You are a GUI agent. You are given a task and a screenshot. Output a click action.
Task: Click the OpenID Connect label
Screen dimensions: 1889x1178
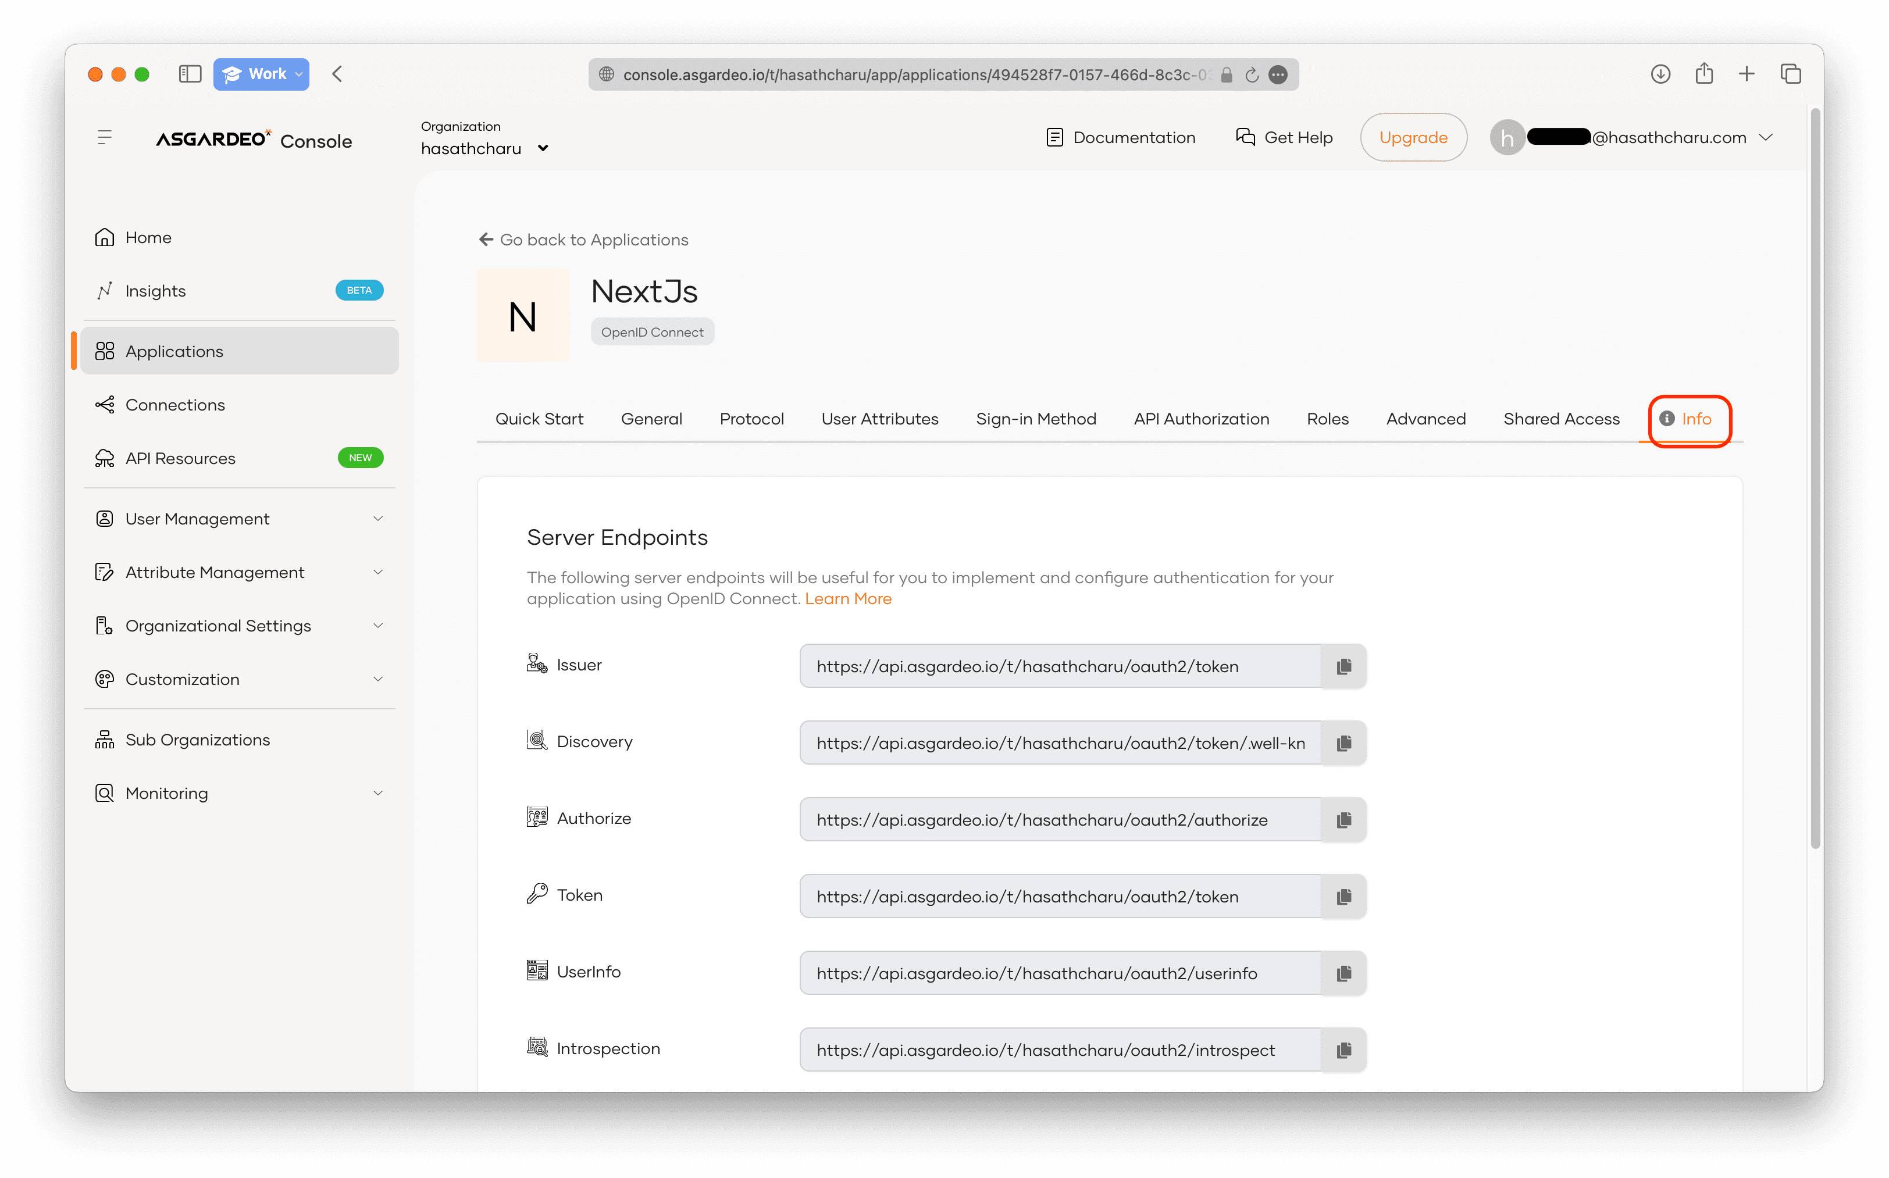653,333
